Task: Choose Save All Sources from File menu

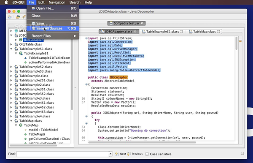Action: (53, 28)
